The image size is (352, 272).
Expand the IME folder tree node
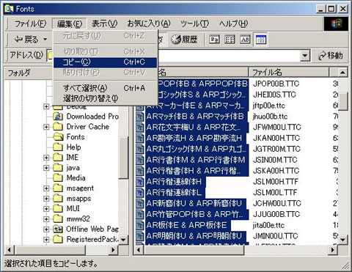tap(46, 158)
